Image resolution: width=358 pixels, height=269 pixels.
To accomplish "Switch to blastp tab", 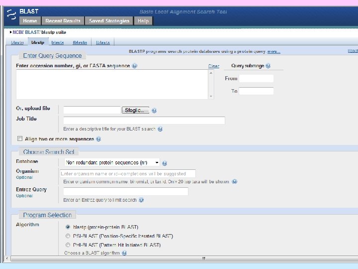I will click(38, 42).
